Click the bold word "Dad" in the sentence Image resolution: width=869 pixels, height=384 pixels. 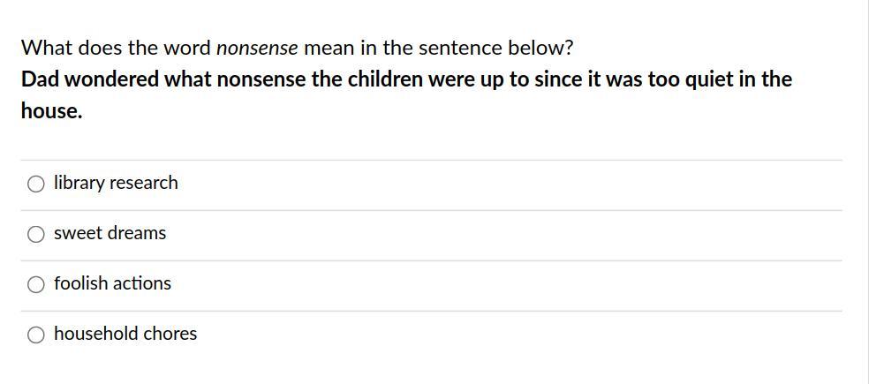[40, 79]
